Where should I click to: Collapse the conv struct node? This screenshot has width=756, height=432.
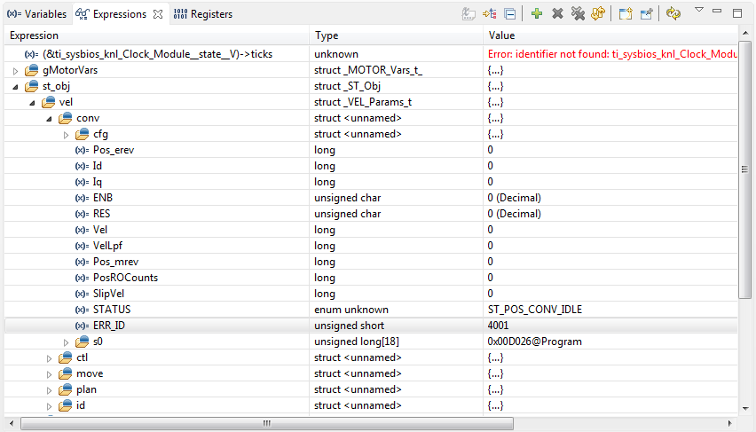49,118
